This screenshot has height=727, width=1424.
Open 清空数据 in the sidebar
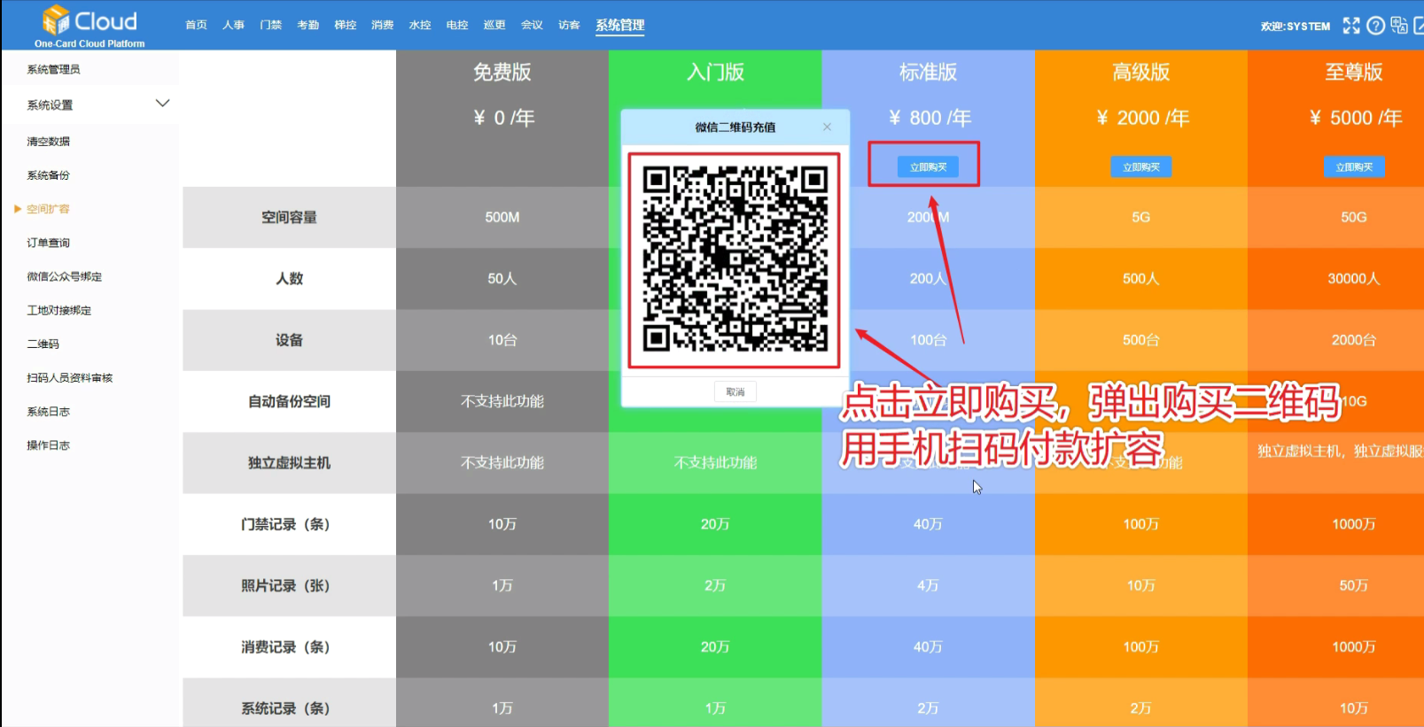click(x=48, y=142)
